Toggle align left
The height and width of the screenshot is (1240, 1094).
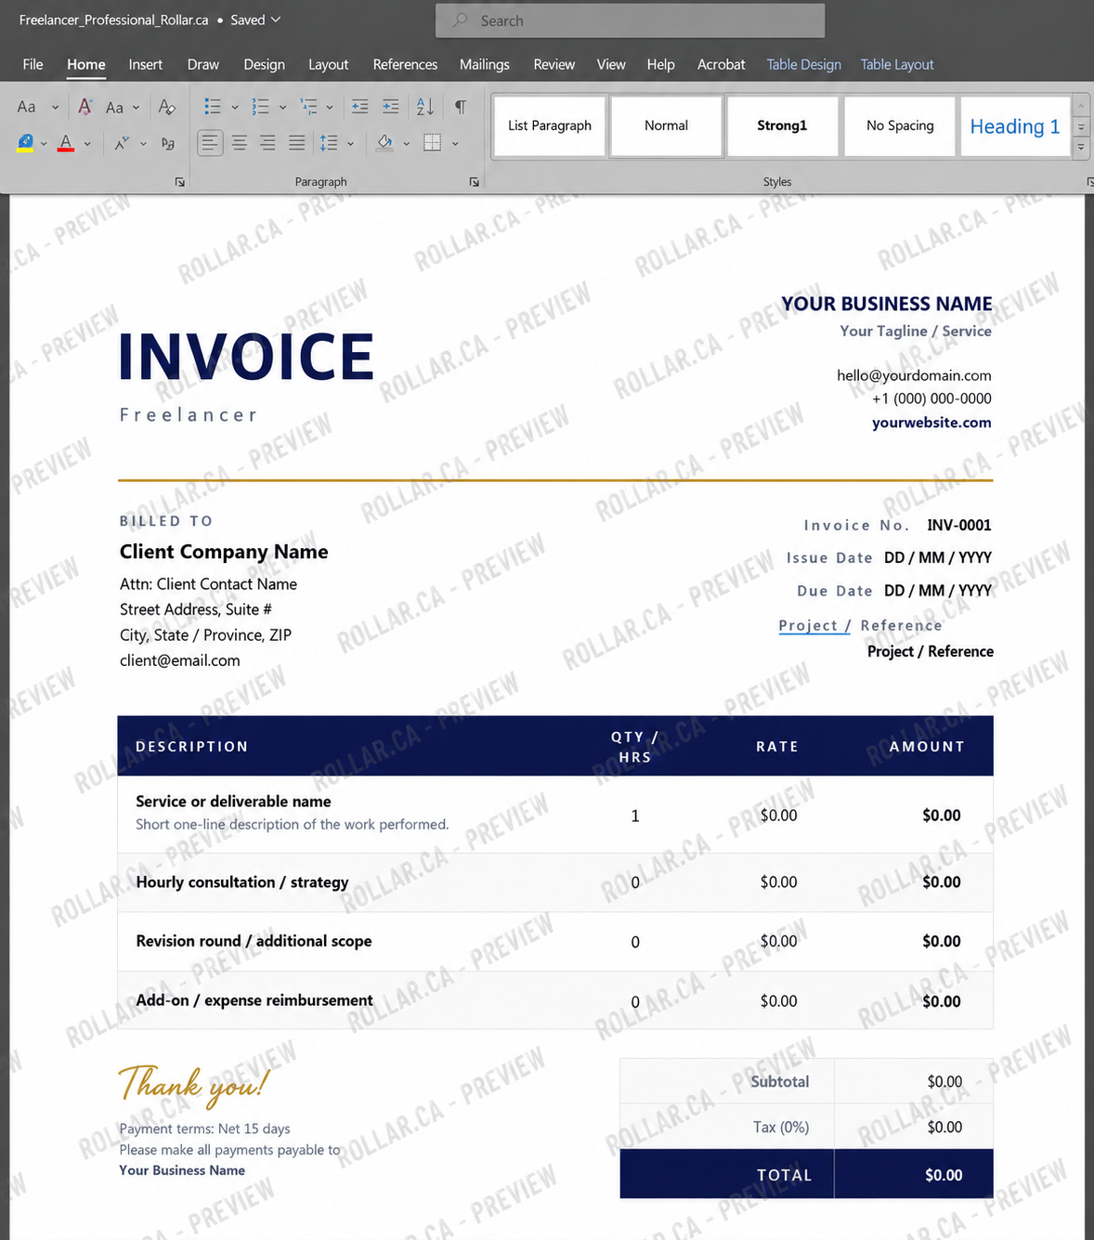click(211, 143)
